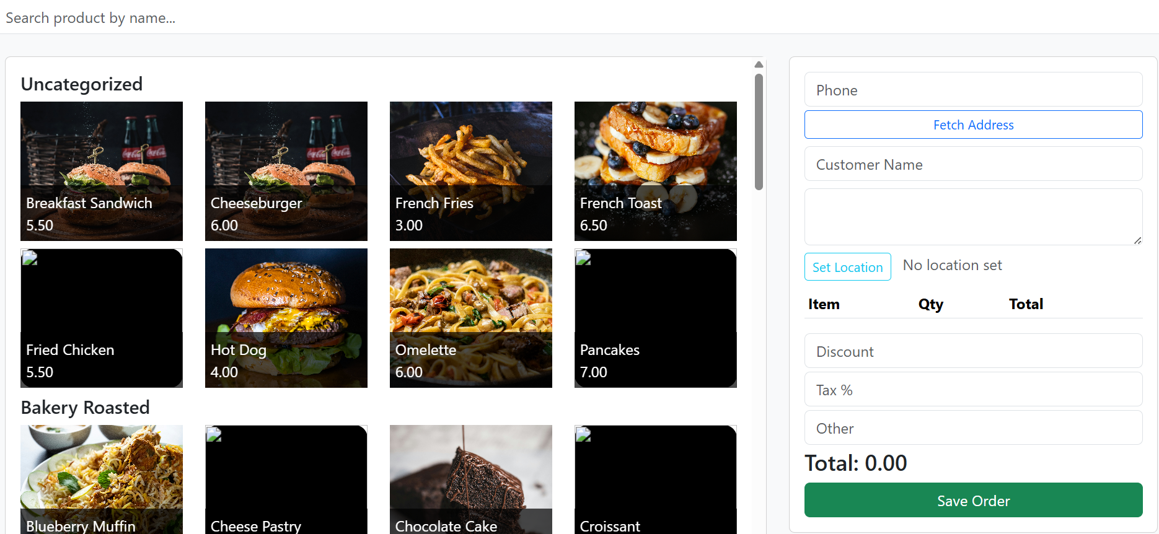The height and width of the screenshot is (534, 1159).
Task: Click the Set Location button
Action: pos(847,267)
